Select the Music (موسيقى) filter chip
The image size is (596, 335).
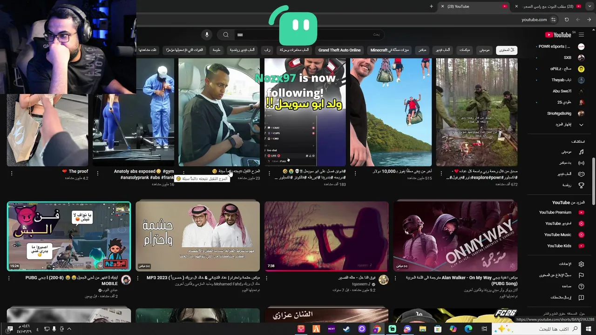pyautogui.click(x=484, y=50)
